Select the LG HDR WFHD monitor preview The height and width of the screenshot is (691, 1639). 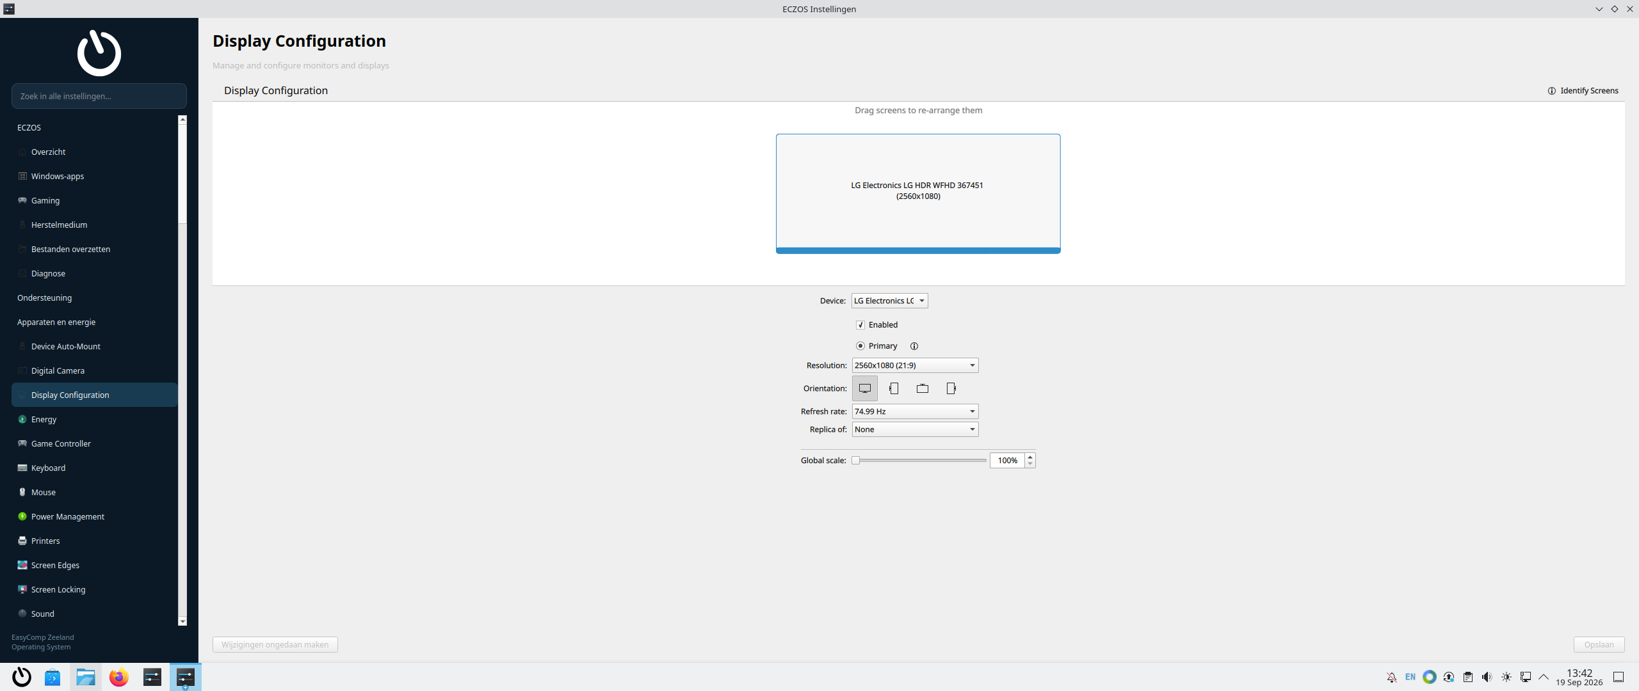(918, 193)
